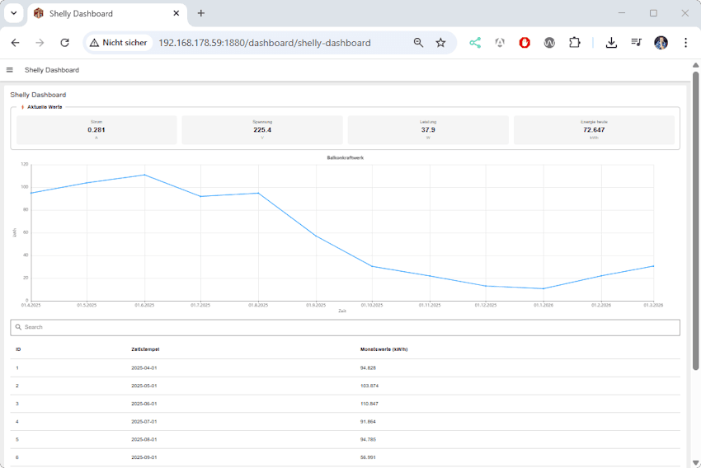Maximize the browser window
The height and width of the screenshot is (468, 701).
(653, 13)
